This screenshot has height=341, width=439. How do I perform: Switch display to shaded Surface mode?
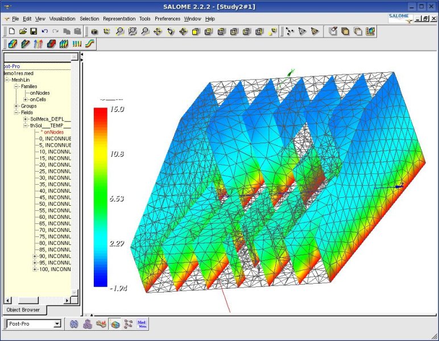(x=314, y=31)
